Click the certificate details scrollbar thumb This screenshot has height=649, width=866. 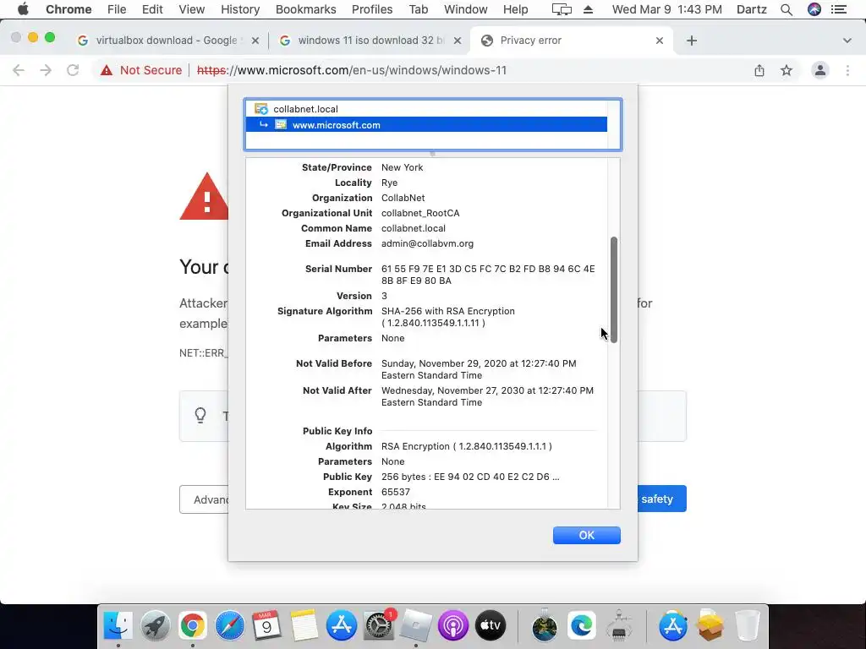coord(614,290)
